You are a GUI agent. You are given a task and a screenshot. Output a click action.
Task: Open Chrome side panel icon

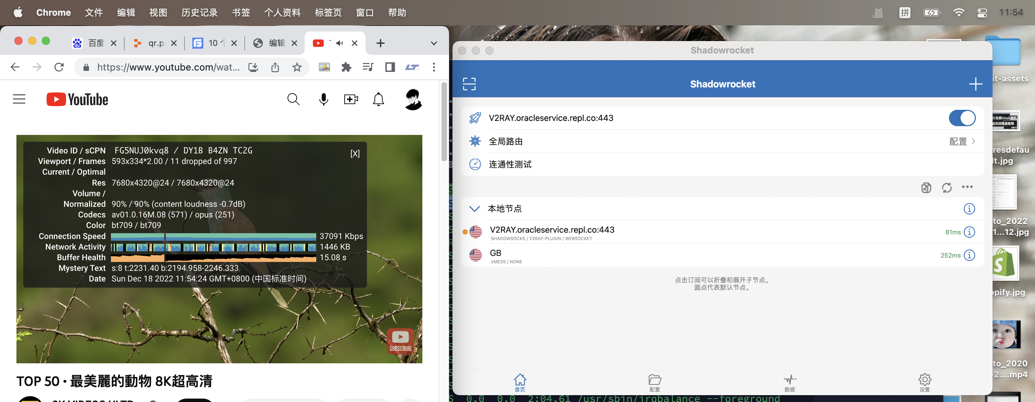coord(390,67)
